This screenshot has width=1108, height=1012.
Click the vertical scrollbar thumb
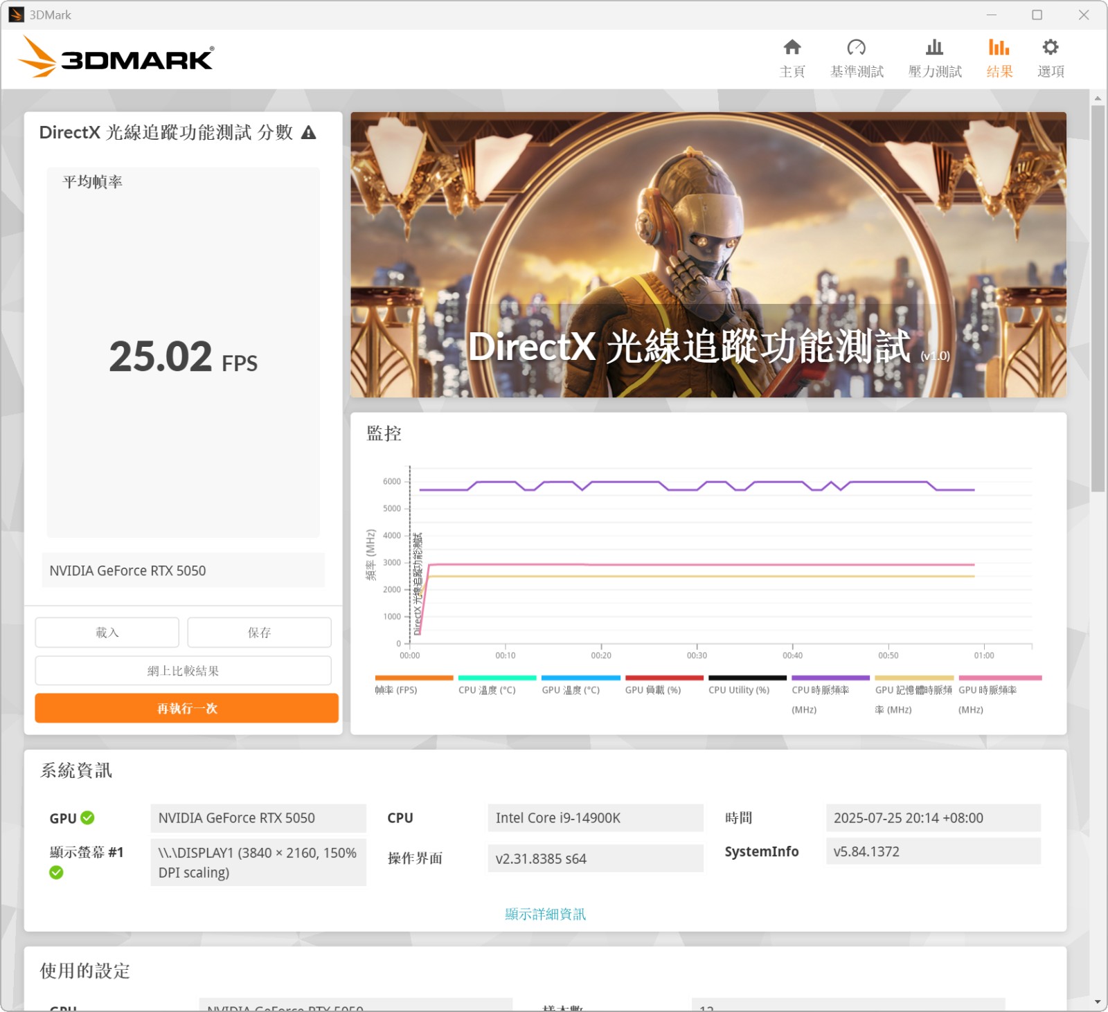(1098, 298)
